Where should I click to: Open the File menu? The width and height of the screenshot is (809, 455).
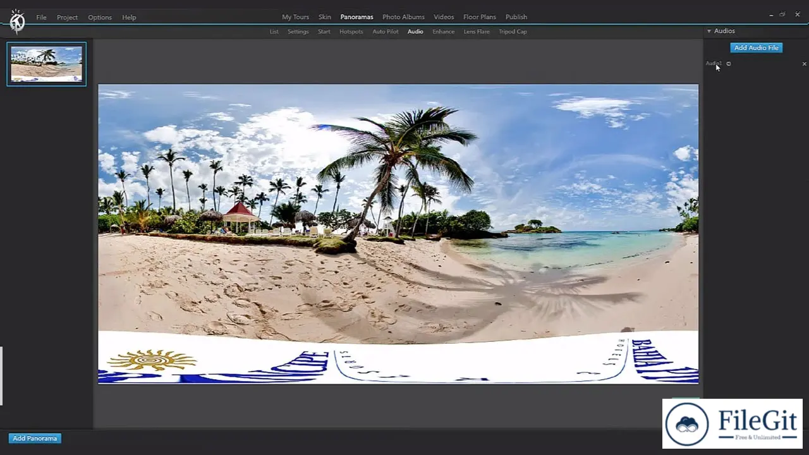tap(41, 17)
